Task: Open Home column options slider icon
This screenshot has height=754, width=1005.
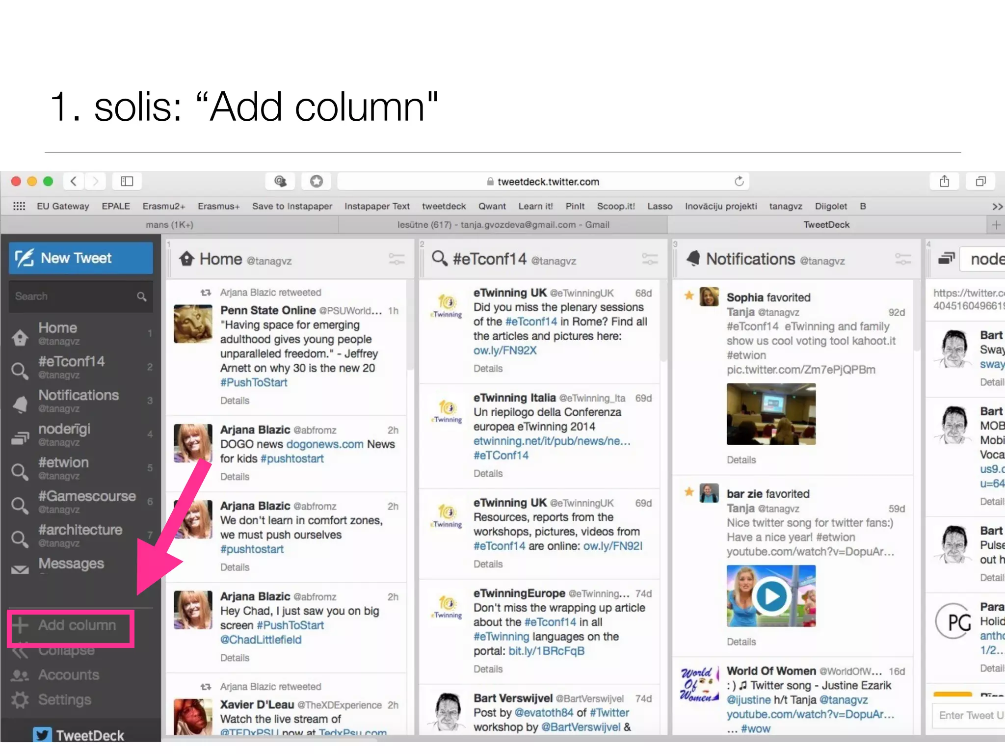Action: tap(397, 259)
